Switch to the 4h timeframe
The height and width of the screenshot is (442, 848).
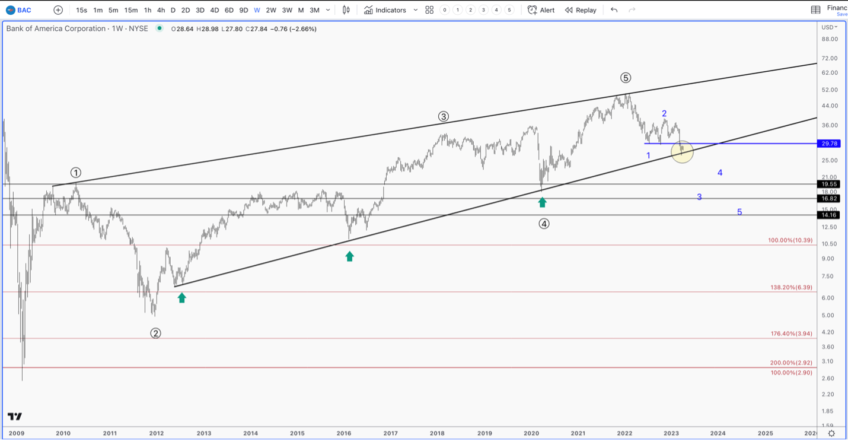pyautogui.click(x=161, y=10)
